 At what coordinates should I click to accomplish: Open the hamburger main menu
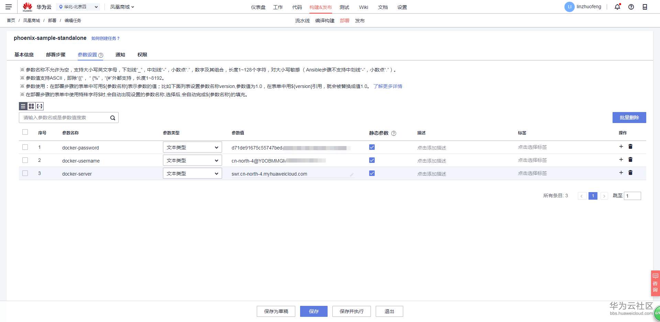point(9,7)
